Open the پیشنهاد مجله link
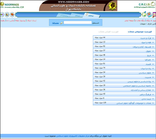The image size is (156, 139). (x=20, y=21)
